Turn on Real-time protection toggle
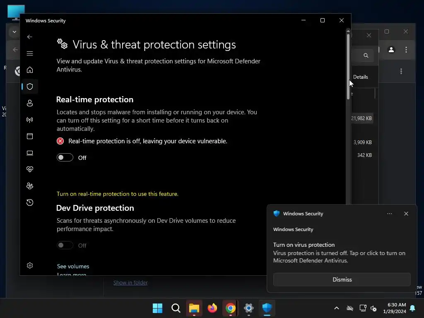This screenshot has width=424, height=318. [x=65, y=157]
